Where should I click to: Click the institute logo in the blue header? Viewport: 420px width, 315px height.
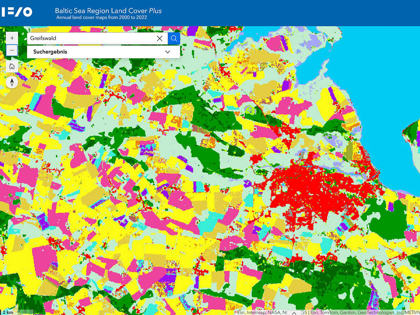16,12
